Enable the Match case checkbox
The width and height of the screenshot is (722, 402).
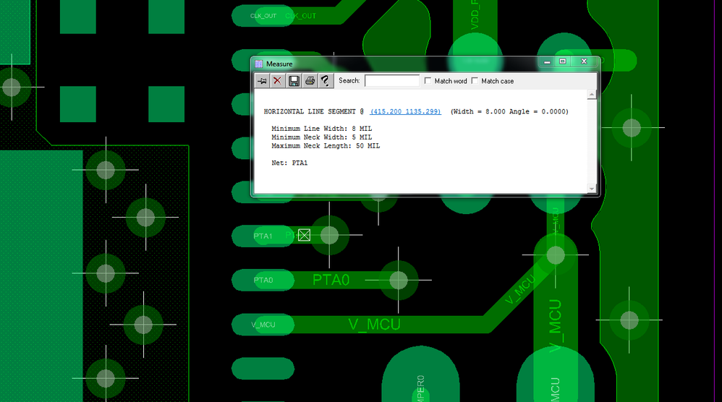[475, 81]
